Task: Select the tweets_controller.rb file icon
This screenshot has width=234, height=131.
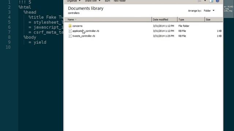Action: 70,36
